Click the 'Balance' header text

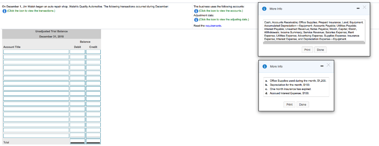(85, 42)
